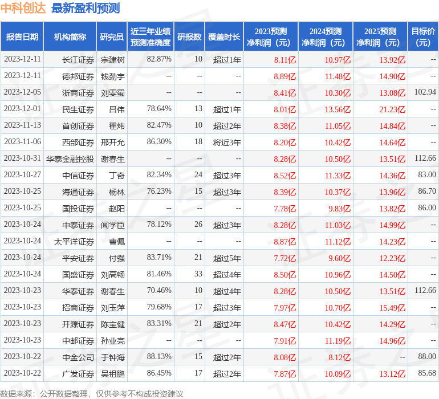Click 2023 forecast value 8.89亿
Screen dimensions: 439x399
tap(284, 76)
